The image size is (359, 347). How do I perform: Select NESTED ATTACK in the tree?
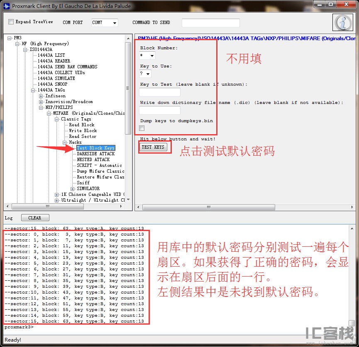click(93, 160)
